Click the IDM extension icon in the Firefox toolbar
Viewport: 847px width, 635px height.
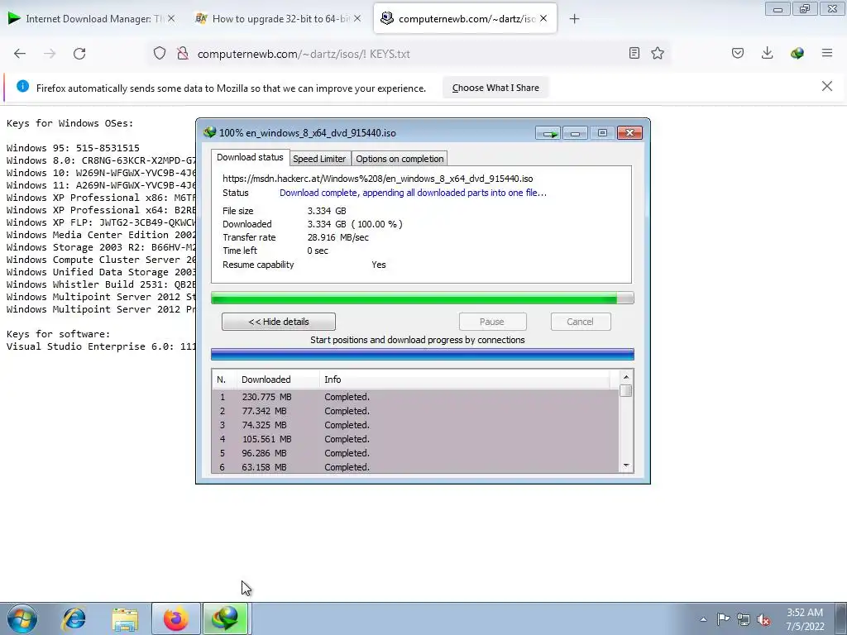point(797,53)
